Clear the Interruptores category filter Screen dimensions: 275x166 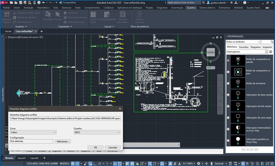pos(271,52)
